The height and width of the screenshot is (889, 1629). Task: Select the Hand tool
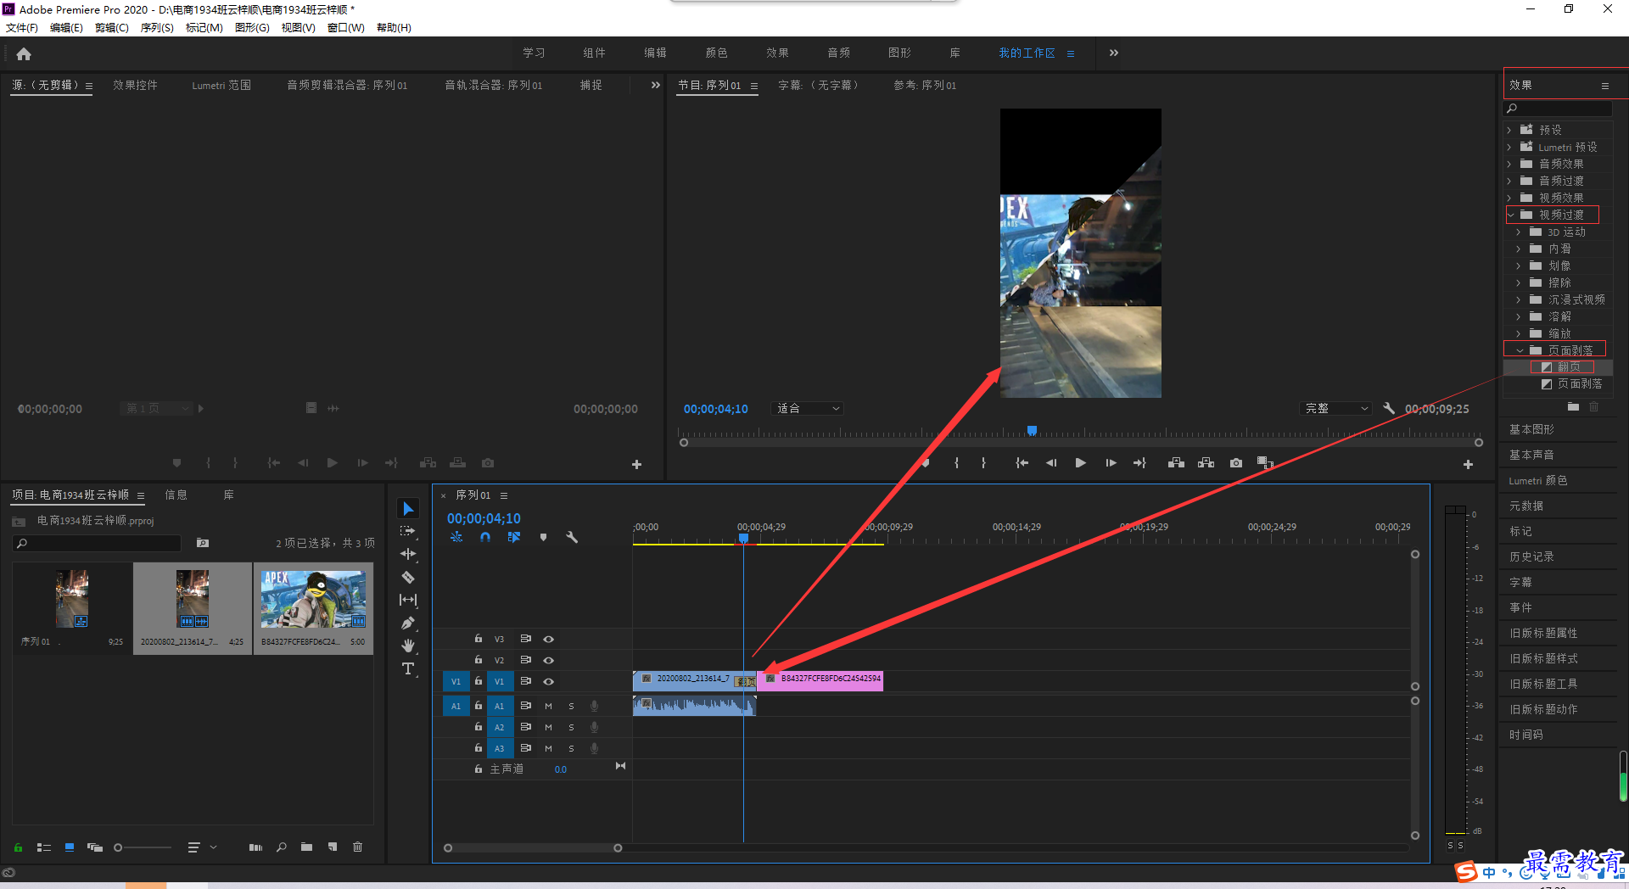408,646
